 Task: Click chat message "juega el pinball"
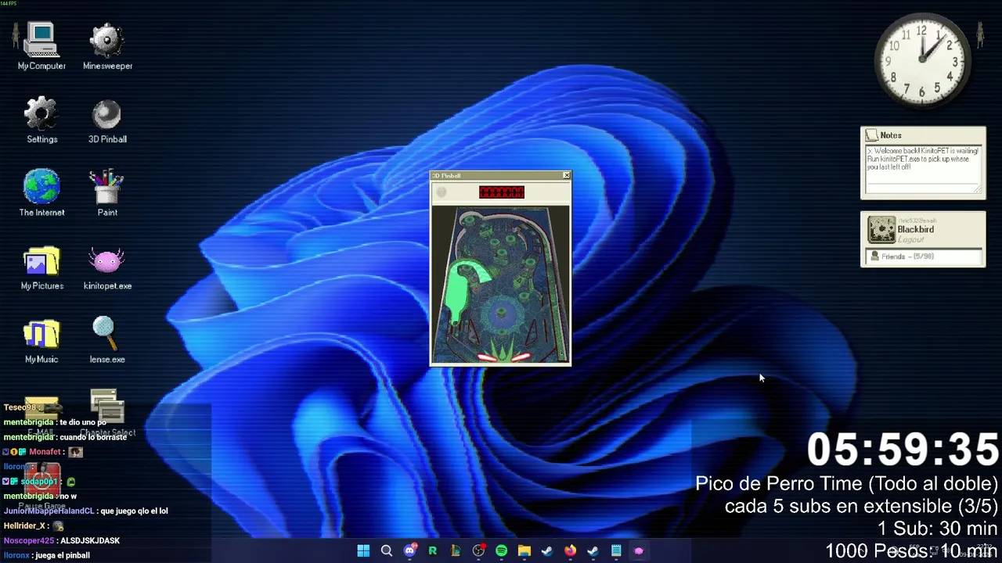point(63,555)
